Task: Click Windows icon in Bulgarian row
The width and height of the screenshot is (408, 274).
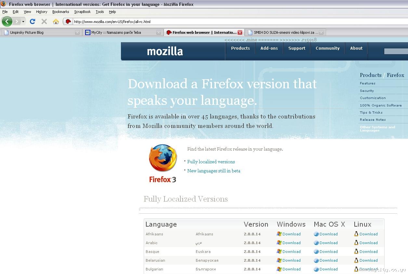Action: tap(279, 269)
